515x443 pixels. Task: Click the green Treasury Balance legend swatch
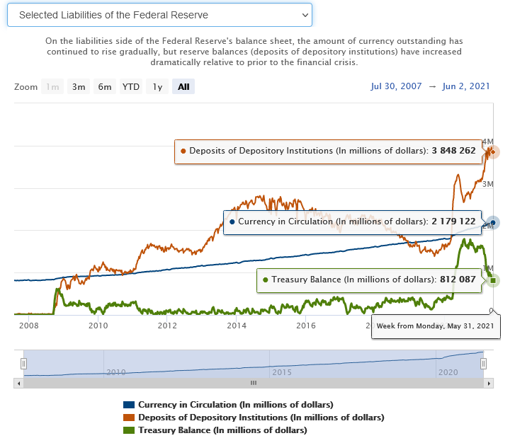pos(129,430)
